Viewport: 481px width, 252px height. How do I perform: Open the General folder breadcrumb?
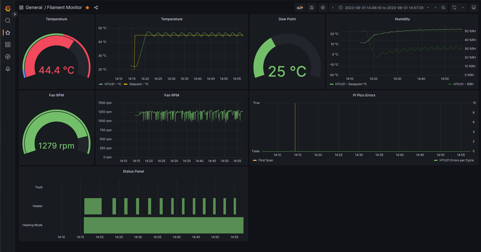[34, 8]
